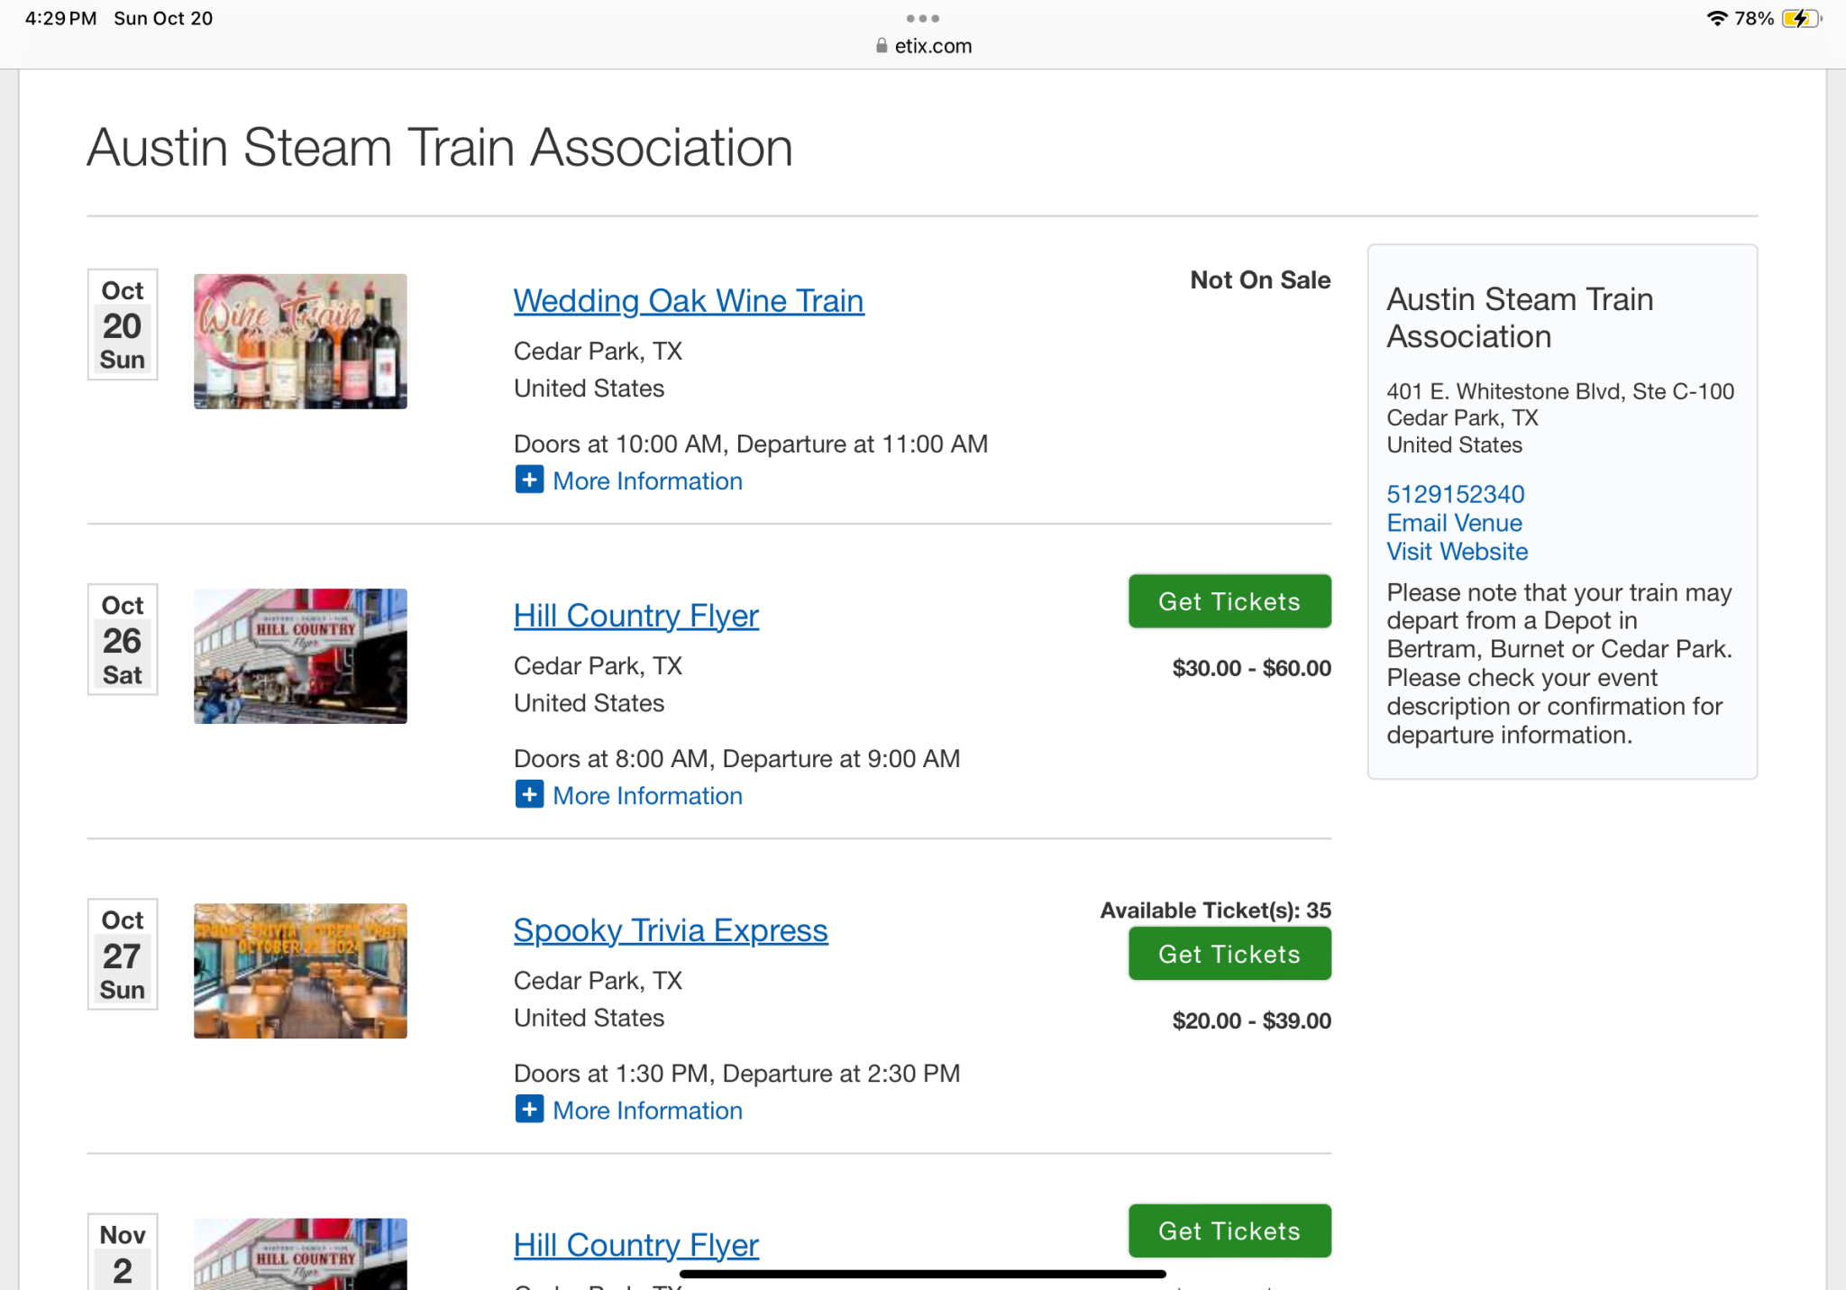Expand More Information plus icon for Wedding Oak Wine Train
This screenshot has height=1290, width=1846.
point(529,480)
